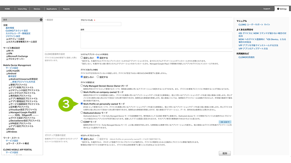Click the 追加 button
This screenshot has width=291, height=163.
click(225, 153)
